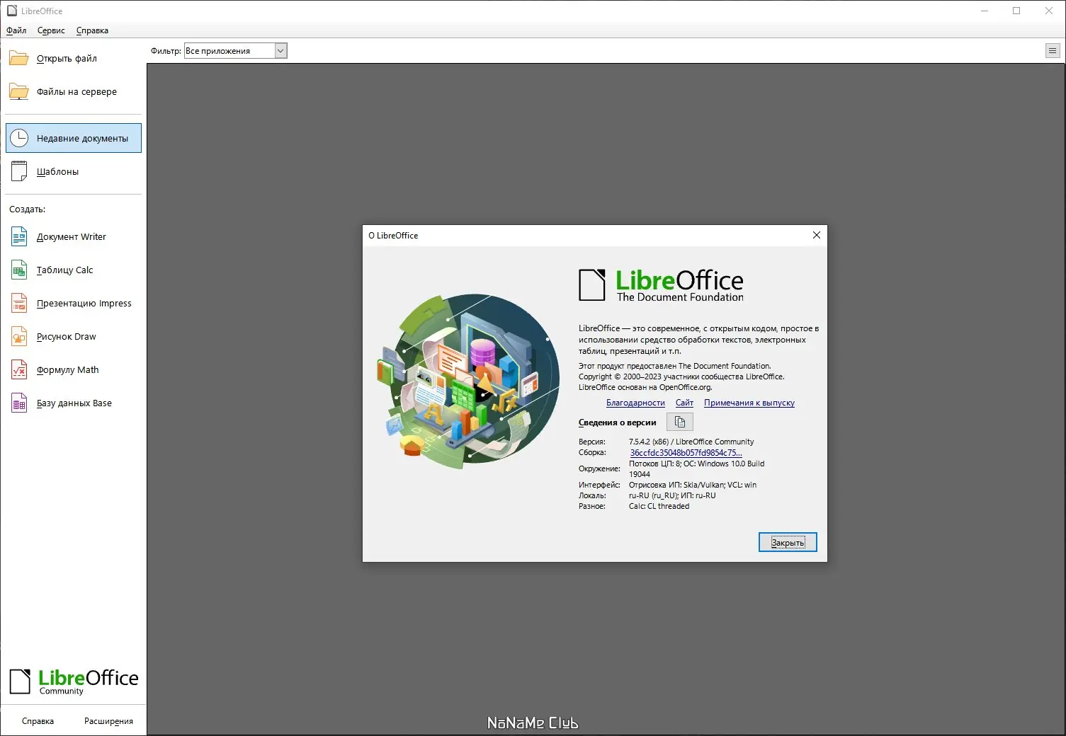1066x736 pixels.
Task: Click the Writer document icon
Action: coord(19,236)
